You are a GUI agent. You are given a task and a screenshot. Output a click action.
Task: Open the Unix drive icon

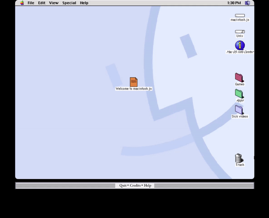[239, 31]
